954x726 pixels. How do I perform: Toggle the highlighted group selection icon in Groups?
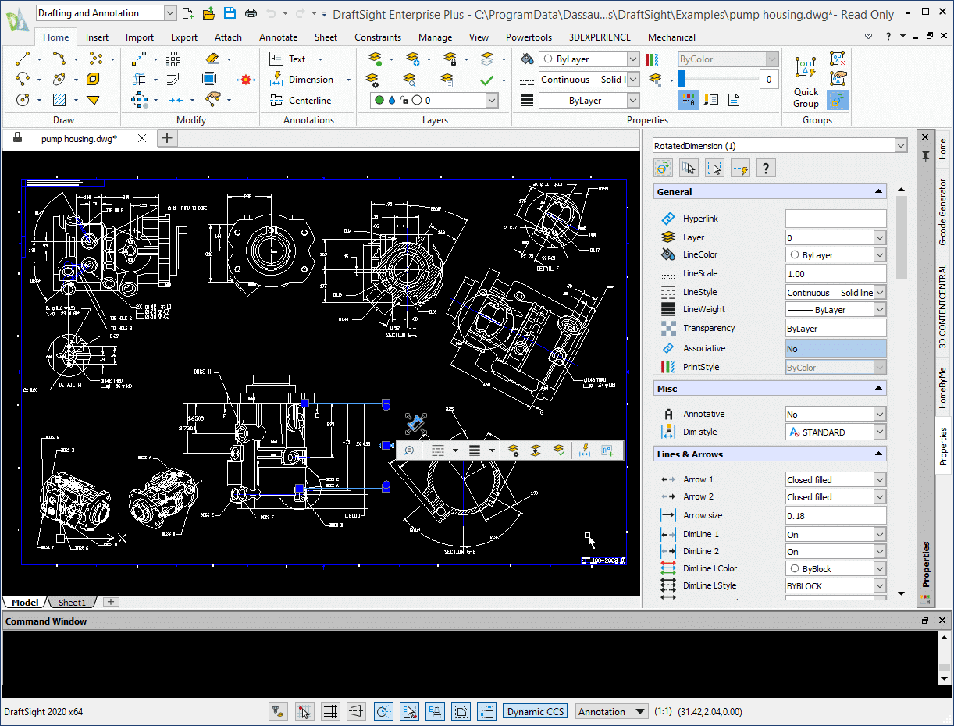(838, 100)
